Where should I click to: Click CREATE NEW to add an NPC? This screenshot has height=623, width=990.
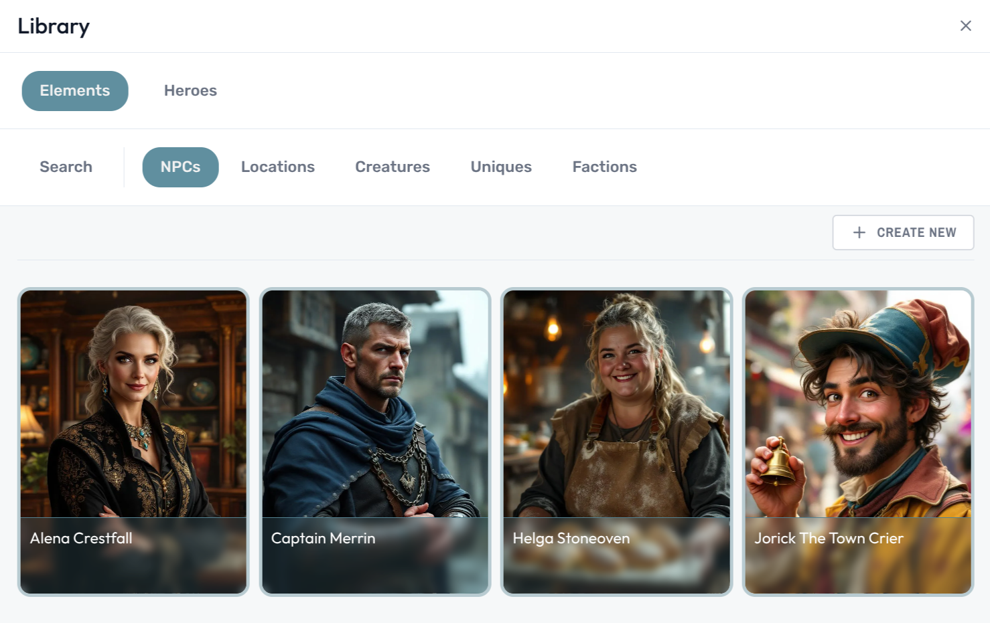[903, 232]
